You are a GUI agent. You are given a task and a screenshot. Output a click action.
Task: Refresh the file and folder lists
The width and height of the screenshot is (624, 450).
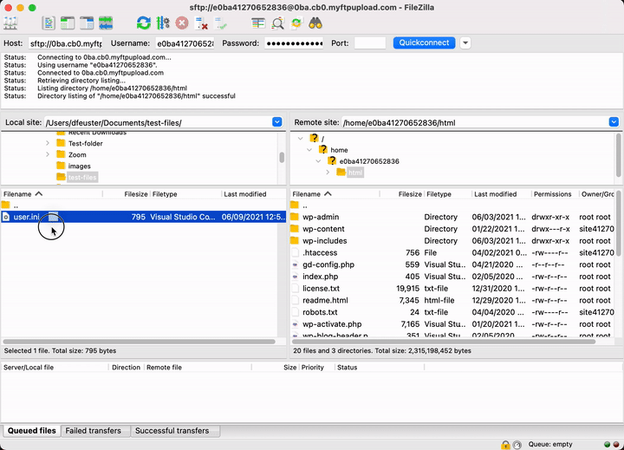pos(143,23)
